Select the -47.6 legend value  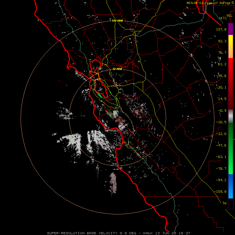point(221,145)
